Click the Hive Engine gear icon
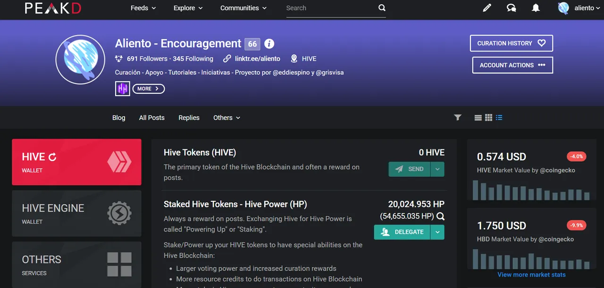The width and height of the screenshot is (604, 288). (x=119, y=214)
